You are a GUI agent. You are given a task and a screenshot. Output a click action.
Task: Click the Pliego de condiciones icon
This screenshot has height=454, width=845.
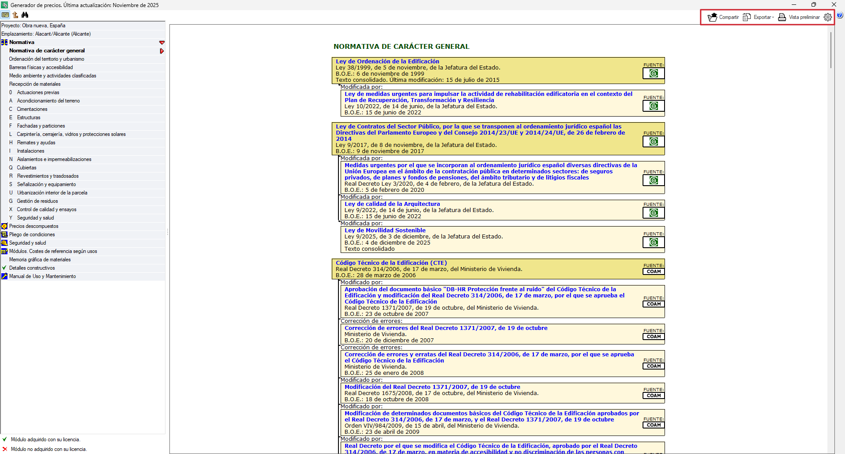4,234
